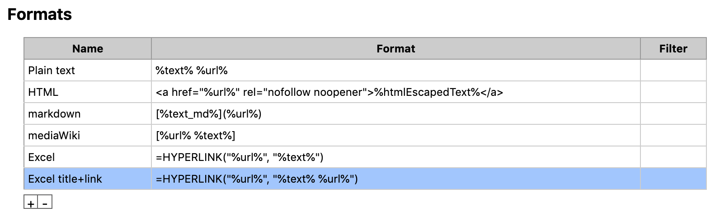Edit the mediaWiki format string
The height and width of the screenshot is (217, 715).
(195, 136)
